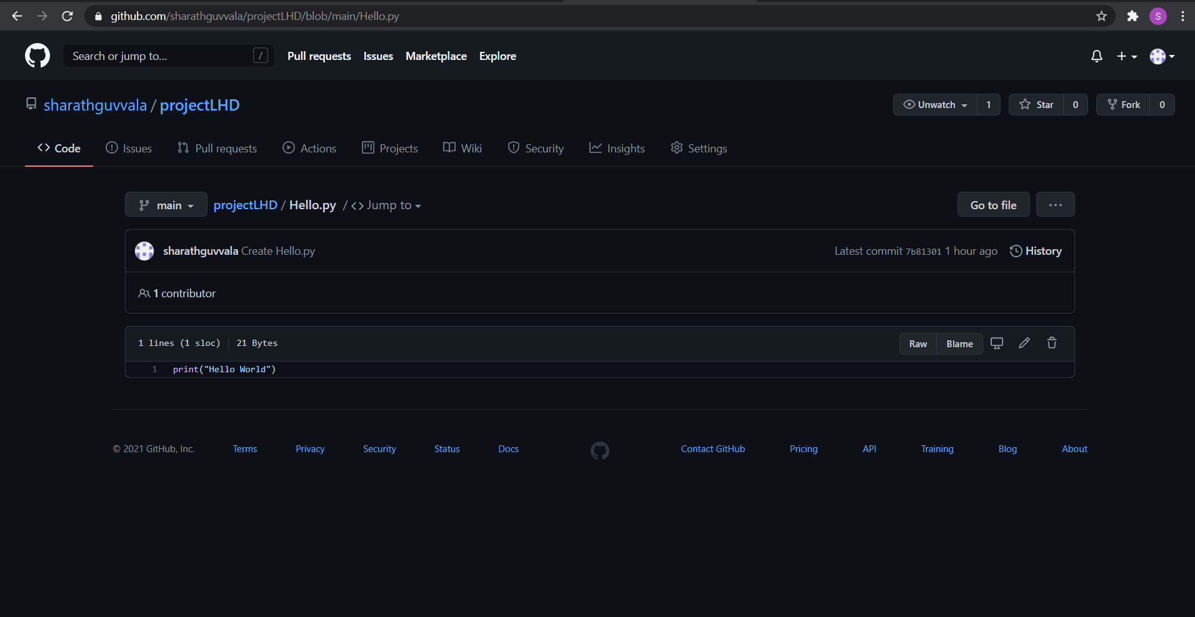The height and width of the screenshot is (617, 1195).
Task: Open the Insights tab
Action: coord(617,149)
